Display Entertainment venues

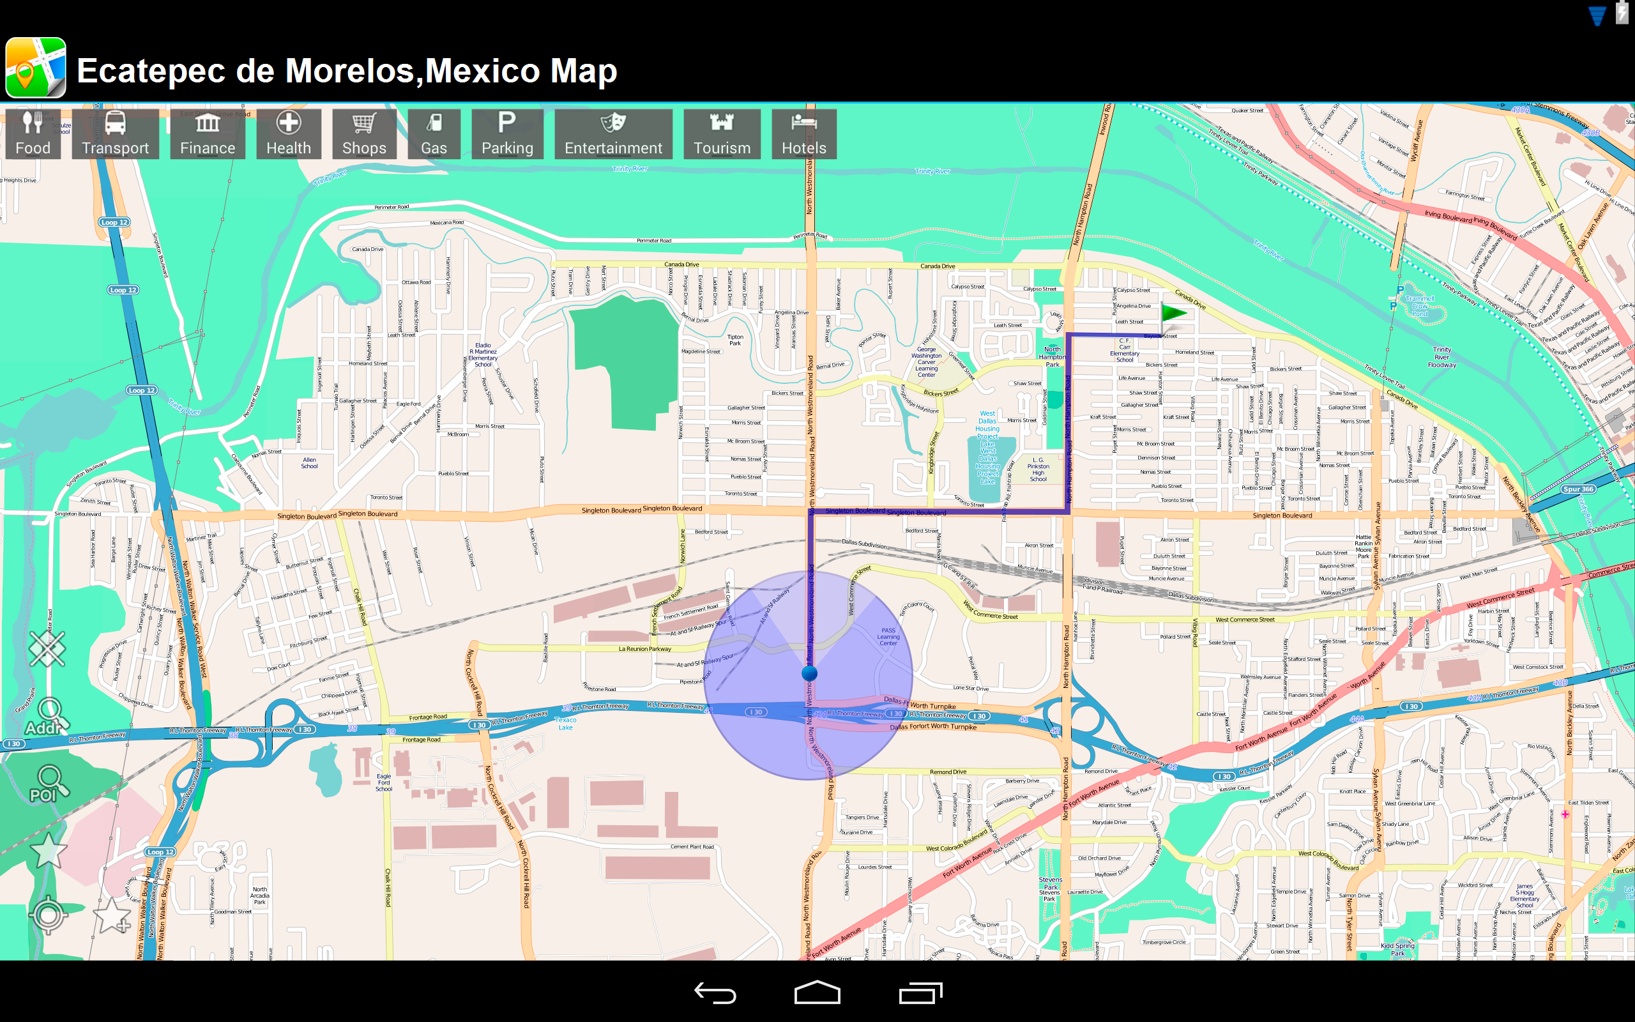(x=612, y=133)
